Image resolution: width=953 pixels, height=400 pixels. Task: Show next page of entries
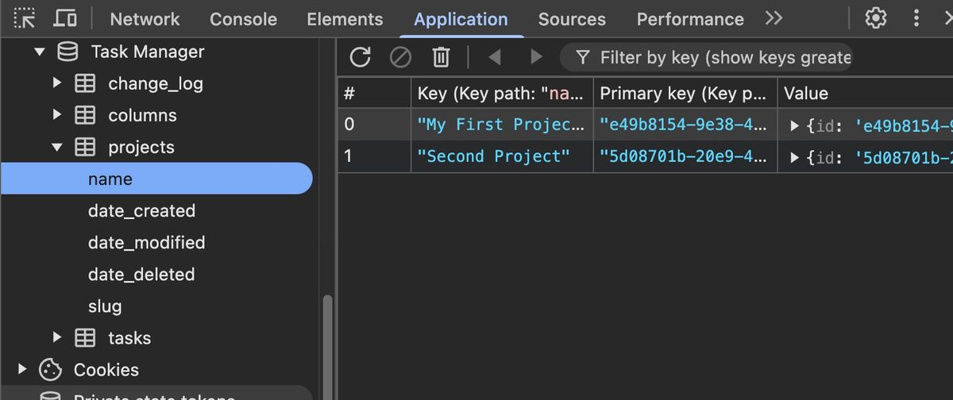[536, 56]
